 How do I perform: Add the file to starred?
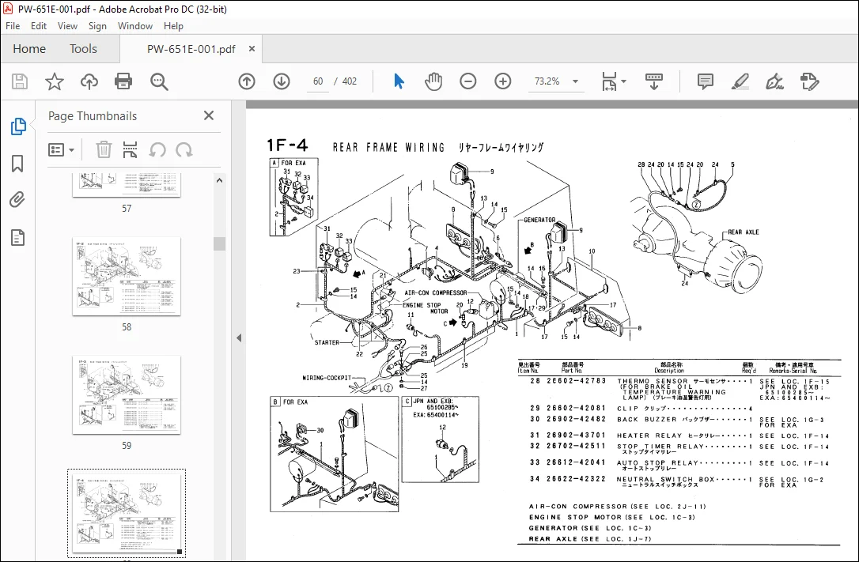point(55,81)
